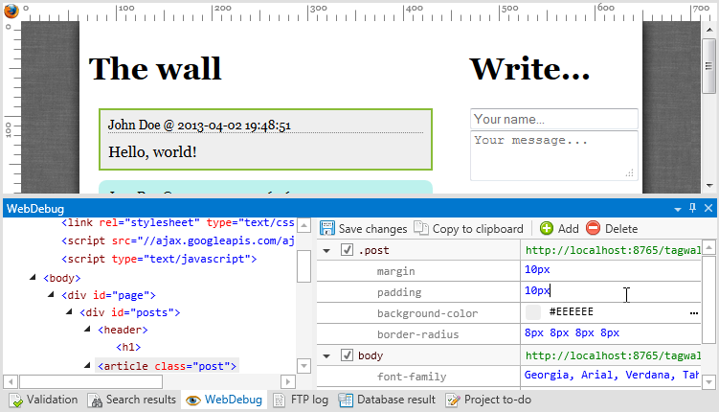The image size is (719, 412).
Task: Select the WebDebug tab
Action: 224,401
